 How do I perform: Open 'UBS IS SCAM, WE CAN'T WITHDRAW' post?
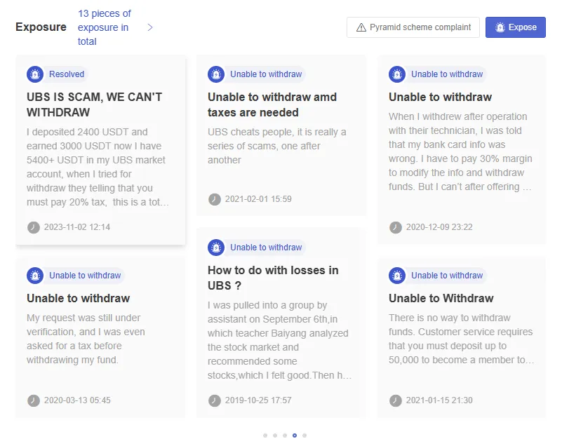(x=94, y=104)
